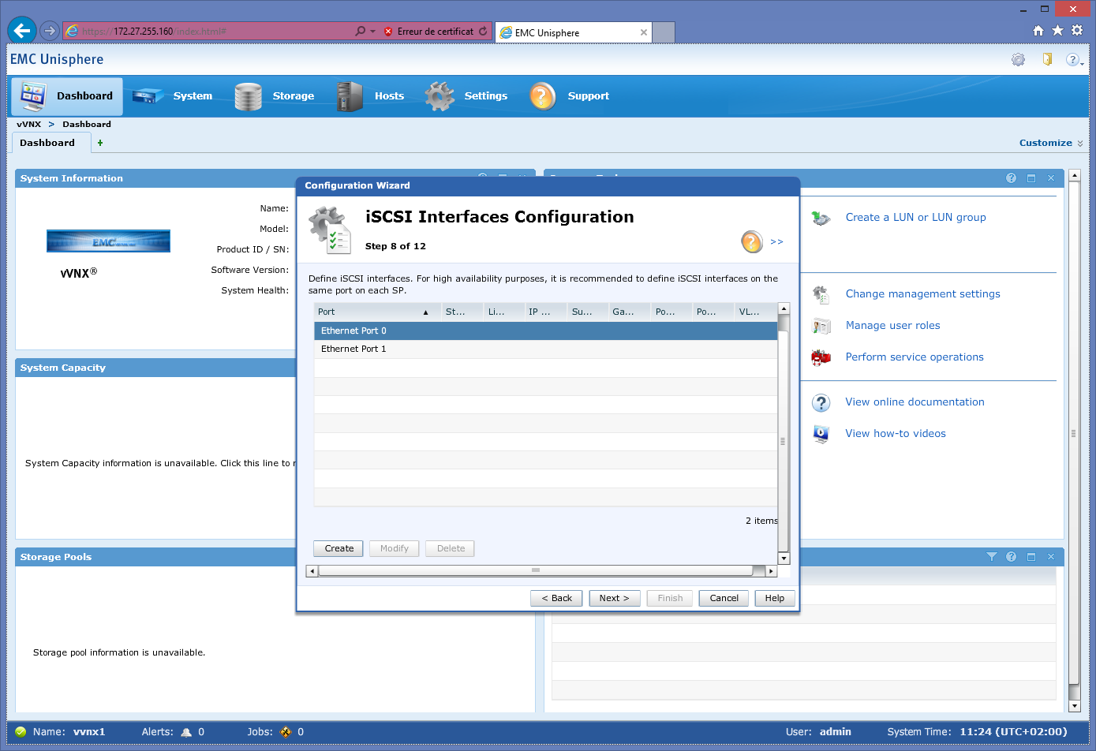Screen dimensions: 1096x751
Task: Open browser favorites star icon
Action: coord(1057,31)
